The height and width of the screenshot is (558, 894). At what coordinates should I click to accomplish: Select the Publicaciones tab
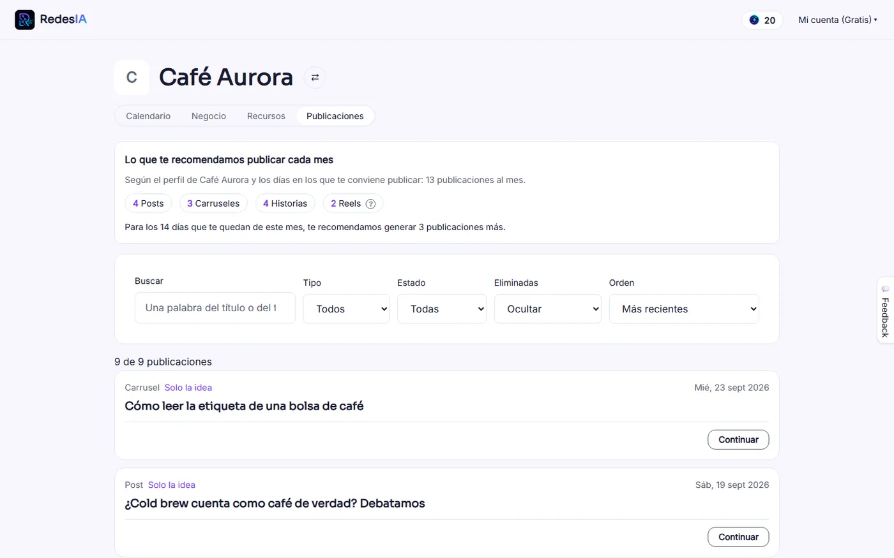pos(335,116)
